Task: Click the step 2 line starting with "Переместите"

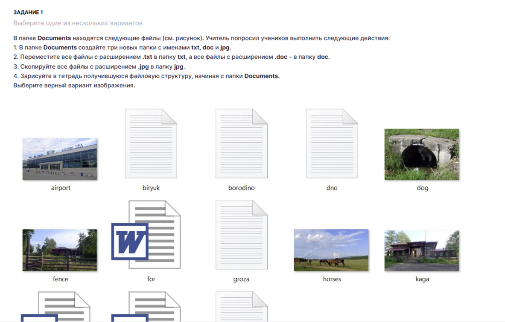Action: click(172, 57)
